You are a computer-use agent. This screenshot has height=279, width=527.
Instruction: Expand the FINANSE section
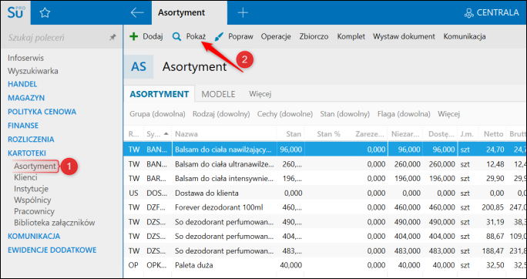pos(23,126)
